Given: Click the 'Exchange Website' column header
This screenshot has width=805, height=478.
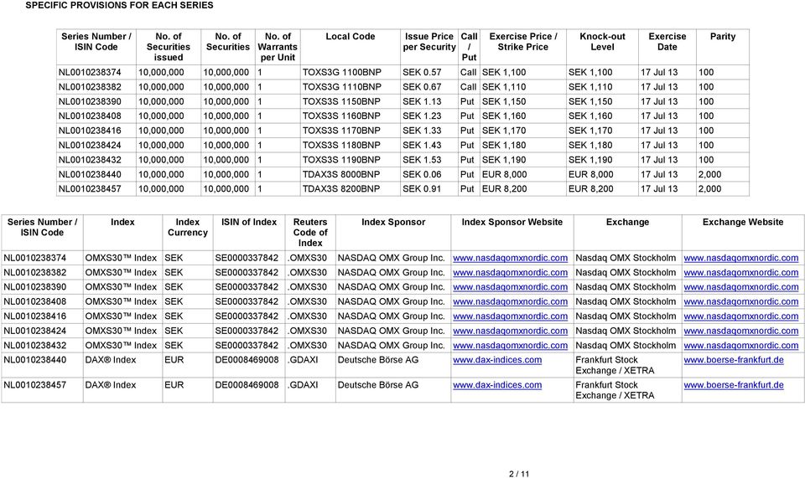Looking at the screenshot, I should [x=743, y=222].
